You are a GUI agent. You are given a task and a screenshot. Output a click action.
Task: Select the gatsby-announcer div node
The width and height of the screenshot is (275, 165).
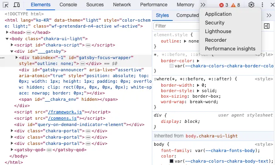tap(85, 82)
